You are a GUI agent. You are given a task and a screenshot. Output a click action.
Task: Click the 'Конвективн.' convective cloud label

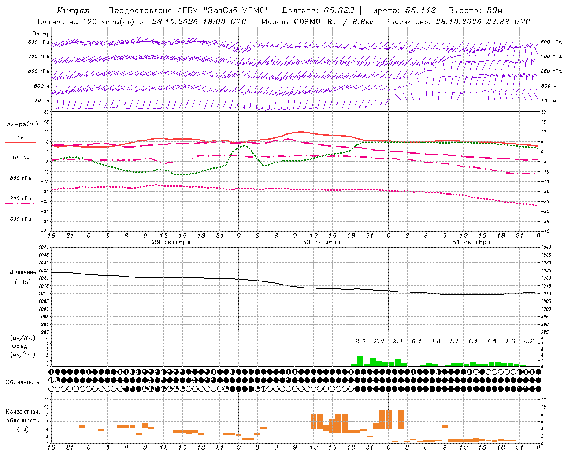(x=23, y=412)
